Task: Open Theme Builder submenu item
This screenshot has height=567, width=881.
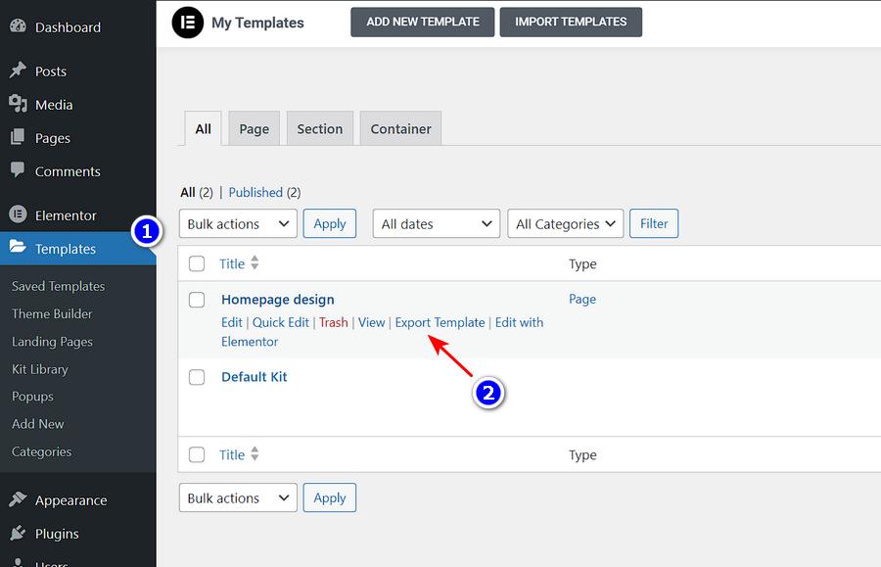Action: point(52,313)
